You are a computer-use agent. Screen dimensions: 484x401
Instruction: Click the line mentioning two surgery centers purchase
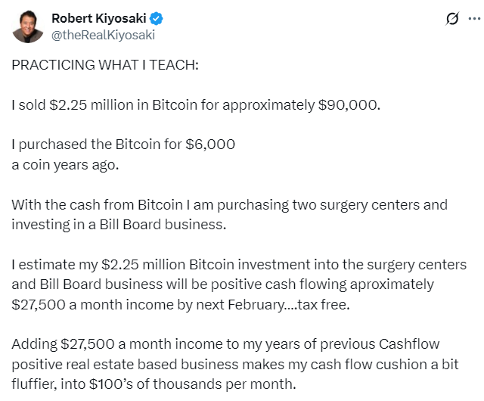tap(229, 205)
